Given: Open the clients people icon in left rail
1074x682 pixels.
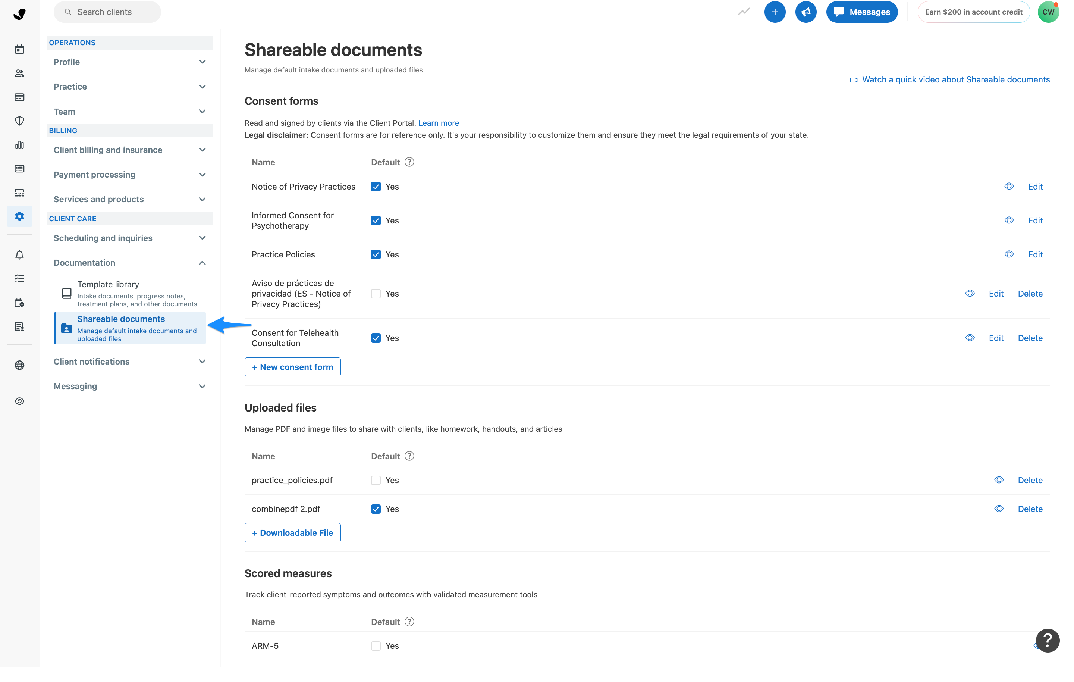Looking at the screenshot, I should click(x=19, y=73).
